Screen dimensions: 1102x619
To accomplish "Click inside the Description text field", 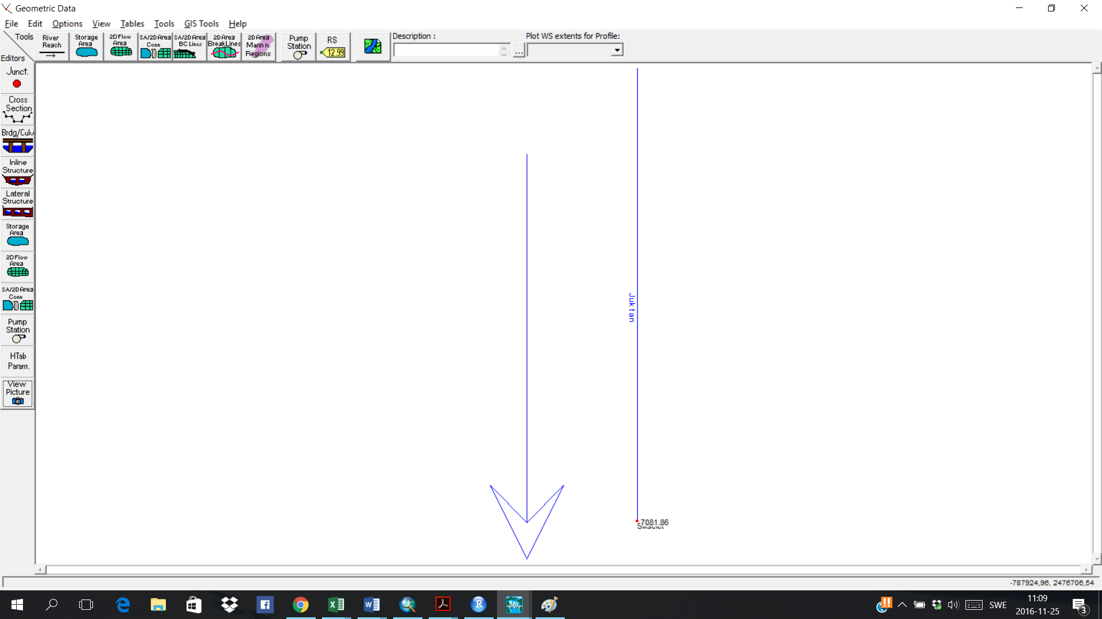I will click(447, 50).
